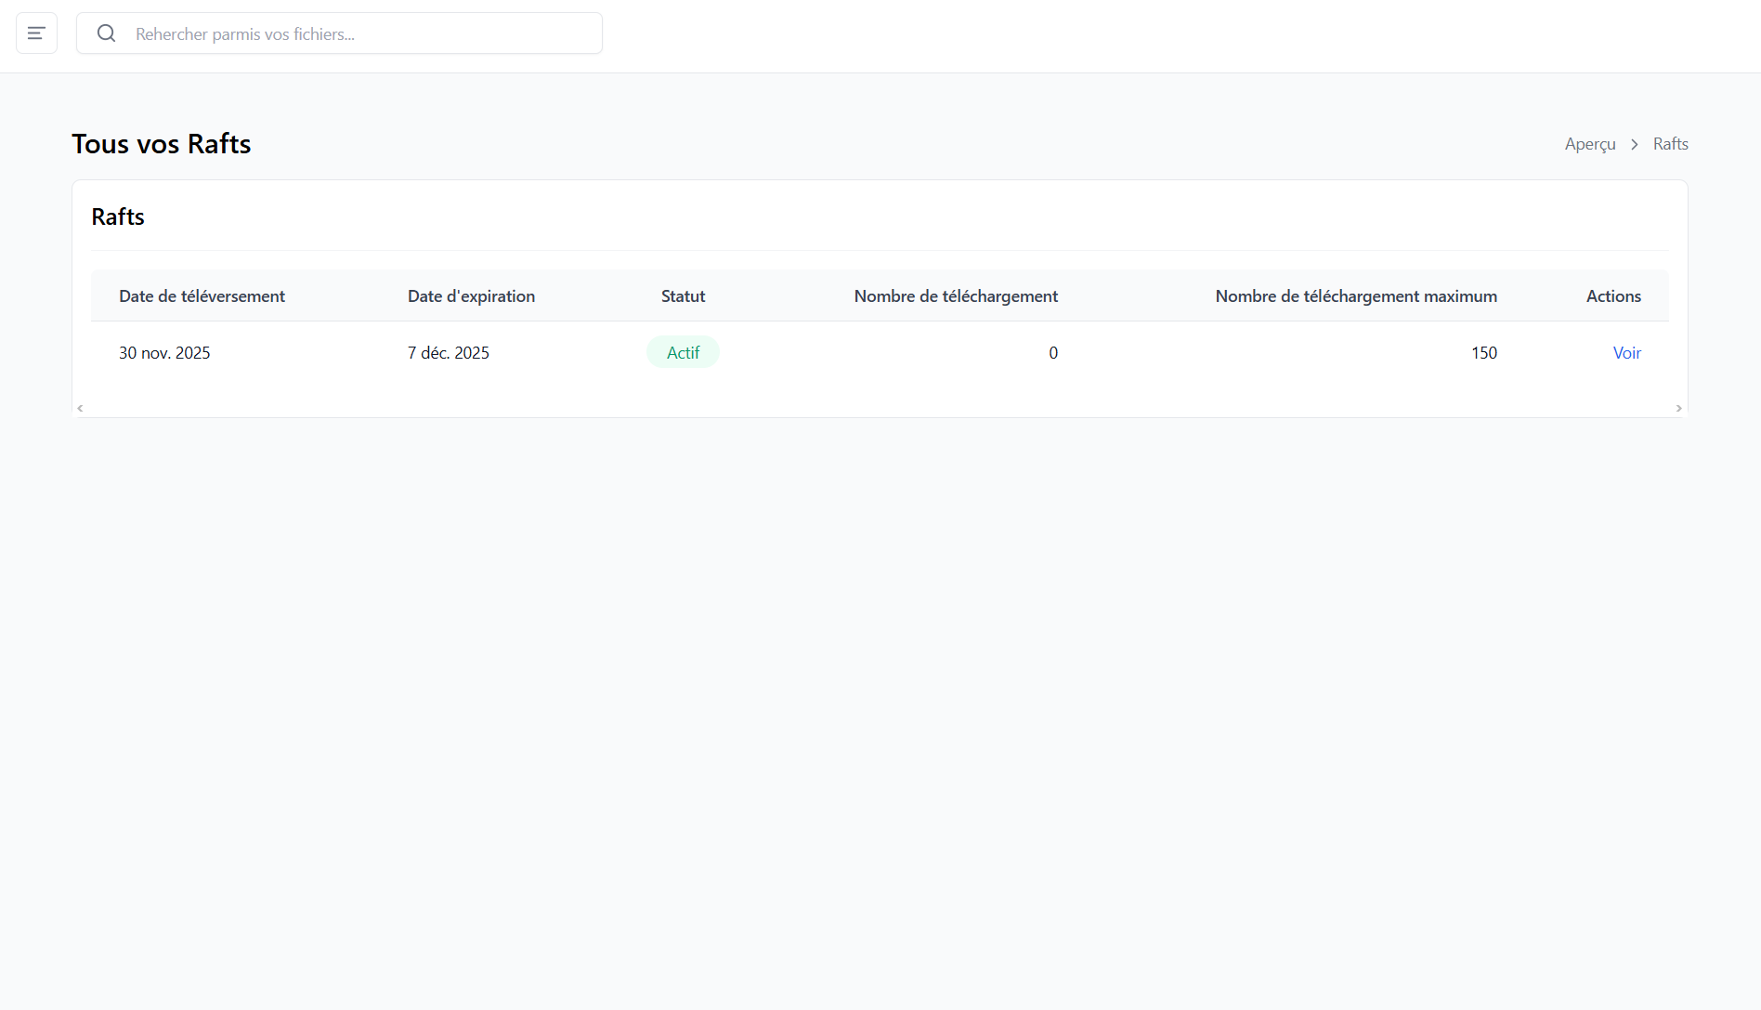Click the maximum downloads value 150

pos(1483,353)
